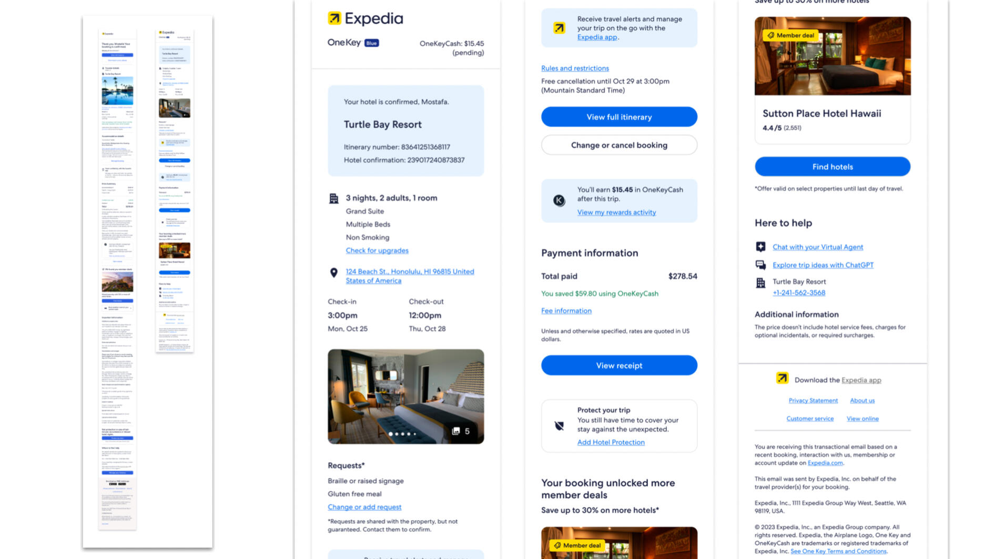Click the View receipt button
The width and height of the screenshot is (994, 559).
point(619,365)
